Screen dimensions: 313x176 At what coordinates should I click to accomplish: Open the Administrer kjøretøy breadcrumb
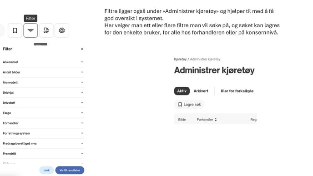205,59
